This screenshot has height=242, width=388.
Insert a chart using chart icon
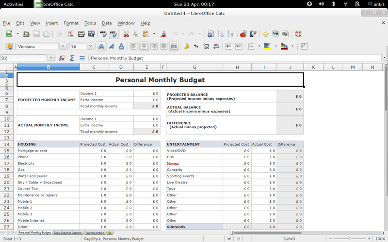(243, 34)
